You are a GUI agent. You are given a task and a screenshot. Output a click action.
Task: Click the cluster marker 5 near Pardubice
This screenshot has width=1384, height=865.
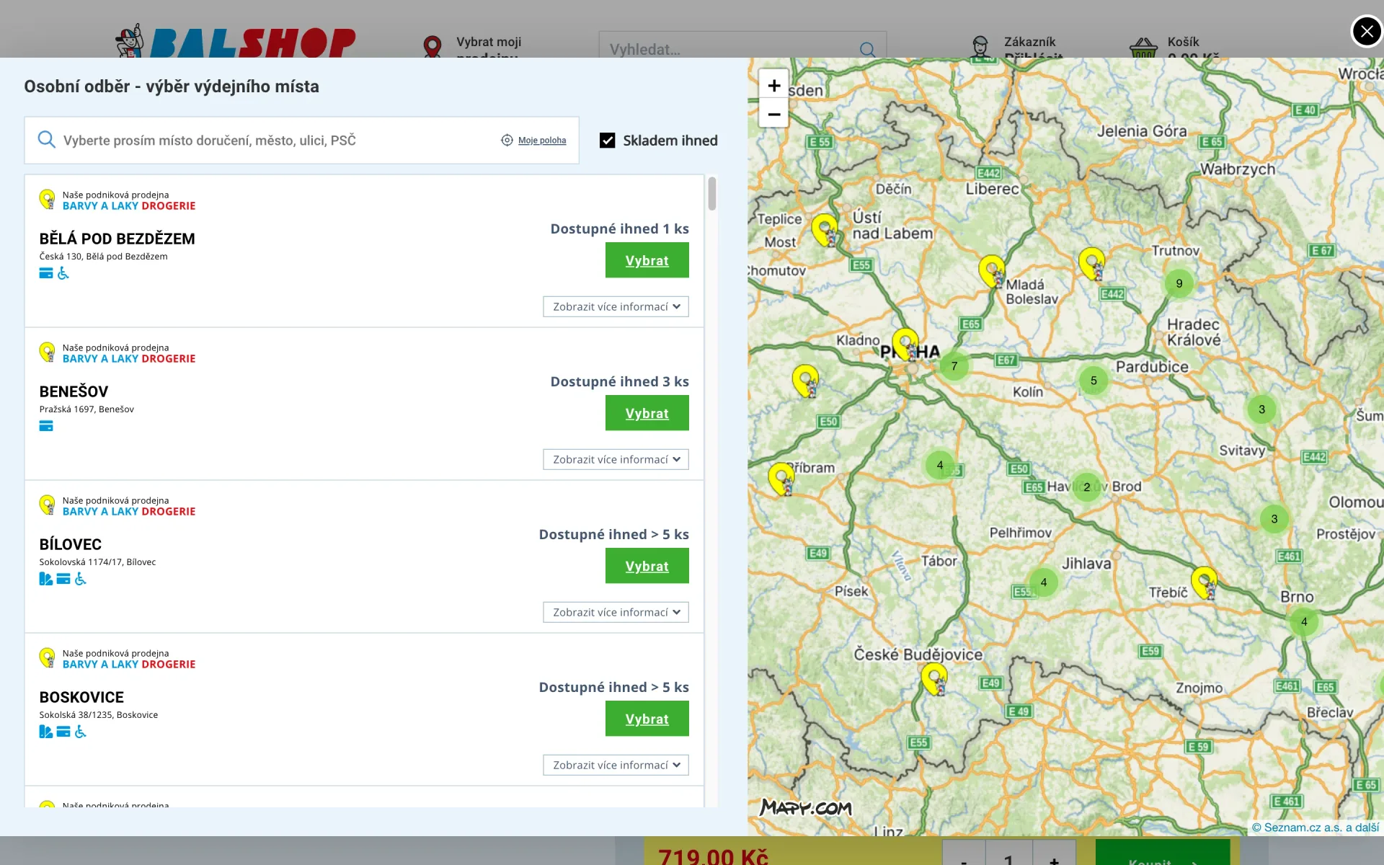1094,381
